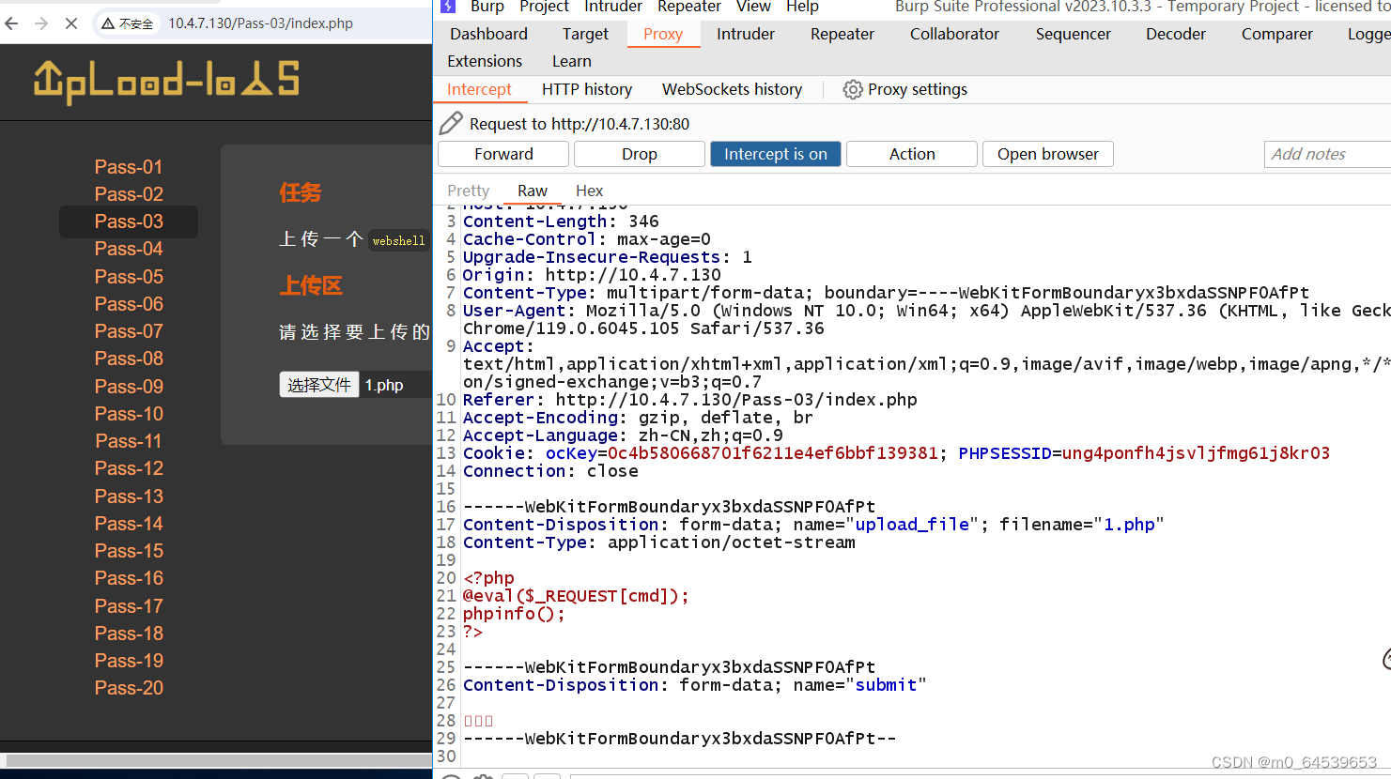Stop loading the browser page
Image resolution: width=1391 pixels, height=779 pixels.
pos(71,23)
